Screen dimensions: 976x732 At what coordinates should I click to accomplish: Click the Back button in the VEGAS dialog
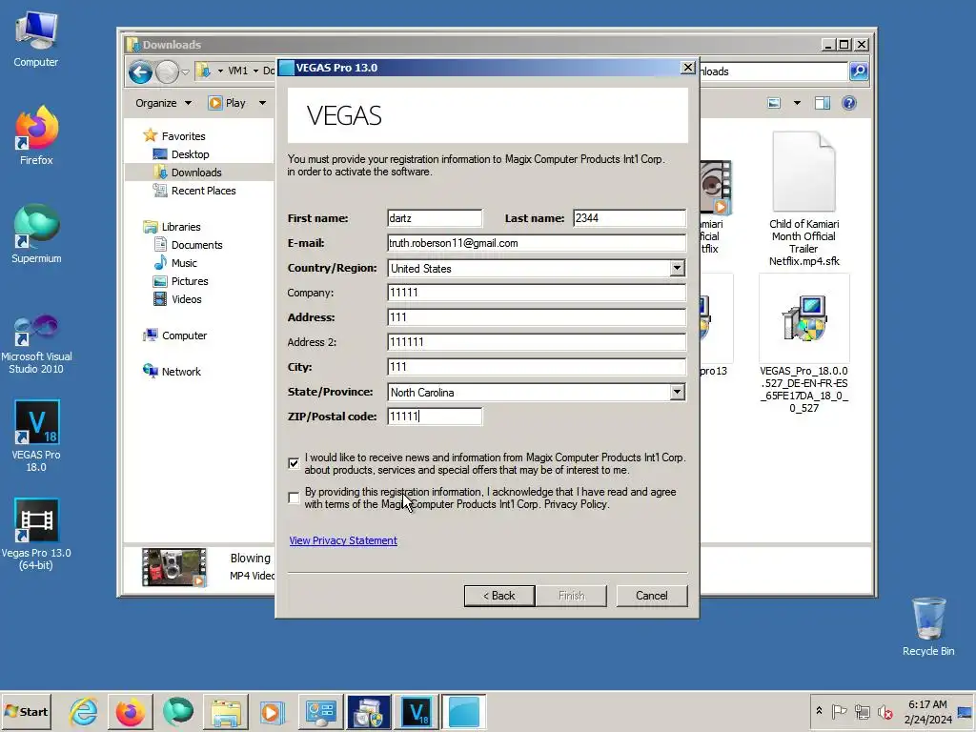(x=499, y=596)
